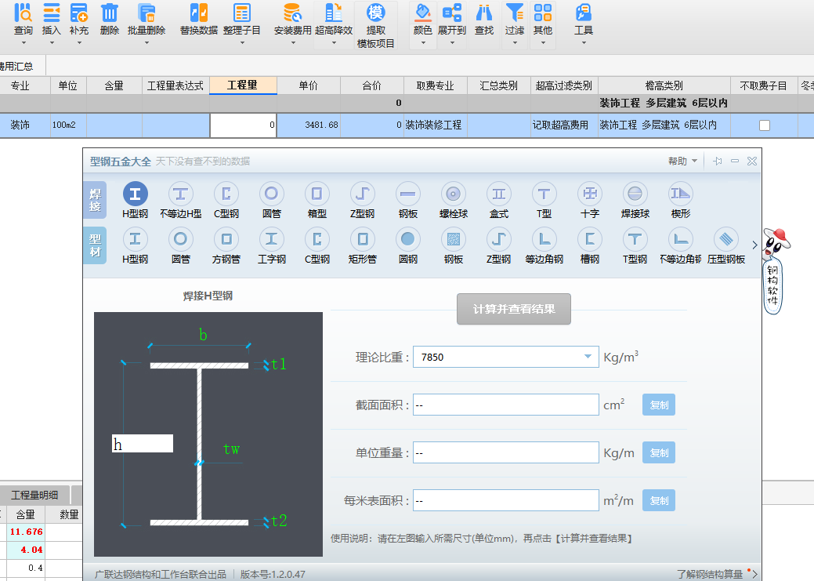Expand dropdown arrow under 整理子目
Screen dimensions: 814x581
click(x=242, y=42)
